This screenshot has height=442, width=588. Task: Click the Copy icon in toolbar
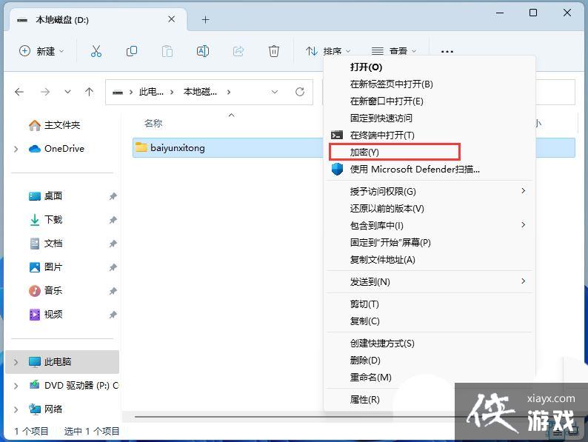click(x=132, y=51)
